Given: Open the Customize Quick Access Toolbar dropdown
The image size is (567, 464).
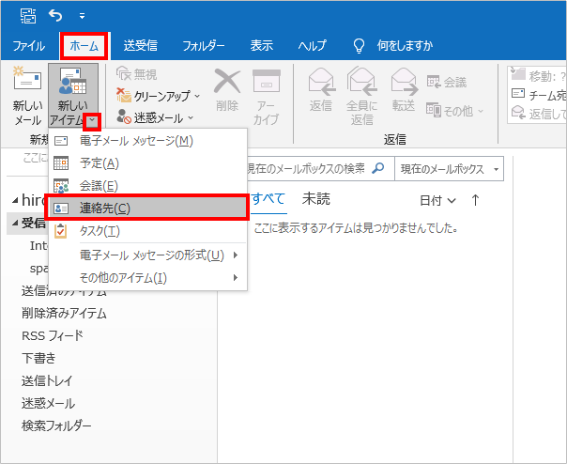Looking at the screenshot, I should coord(82,16).
